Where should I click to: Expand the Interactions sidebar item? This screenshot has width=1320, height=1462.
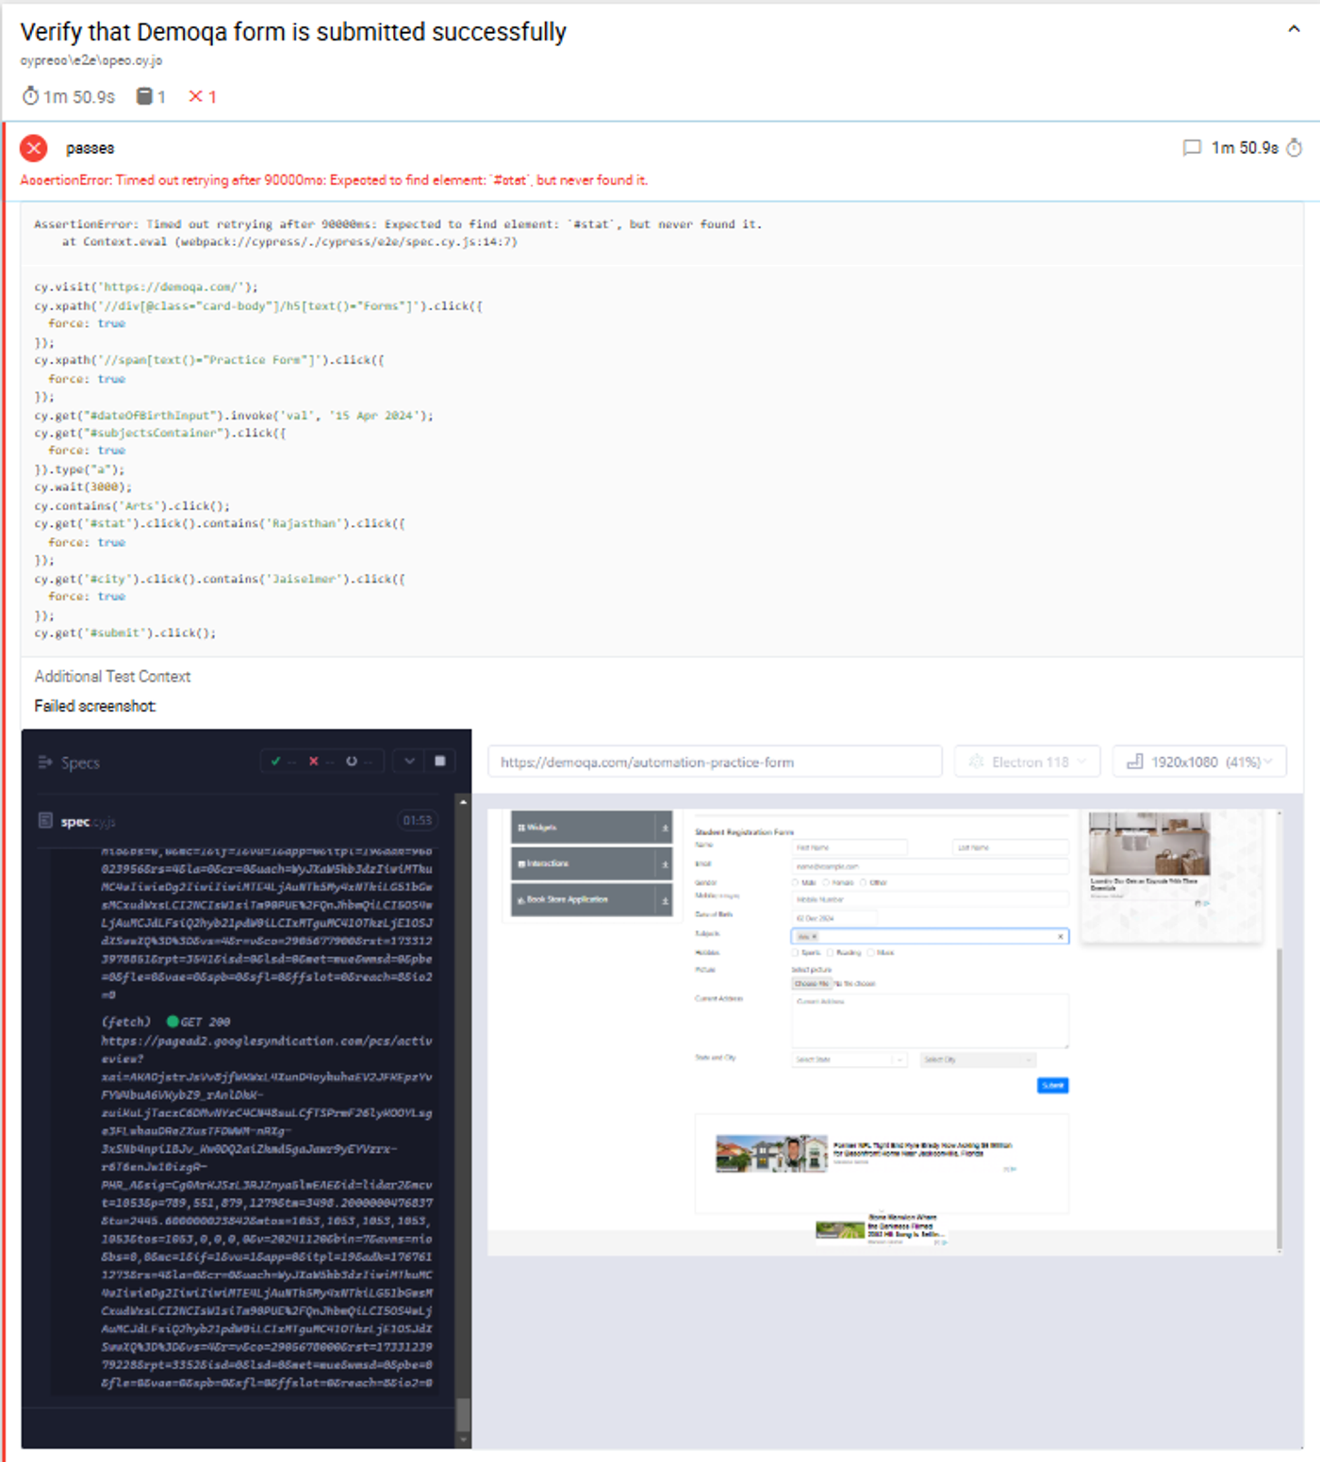pyautogui.click(x=591, y=863)
